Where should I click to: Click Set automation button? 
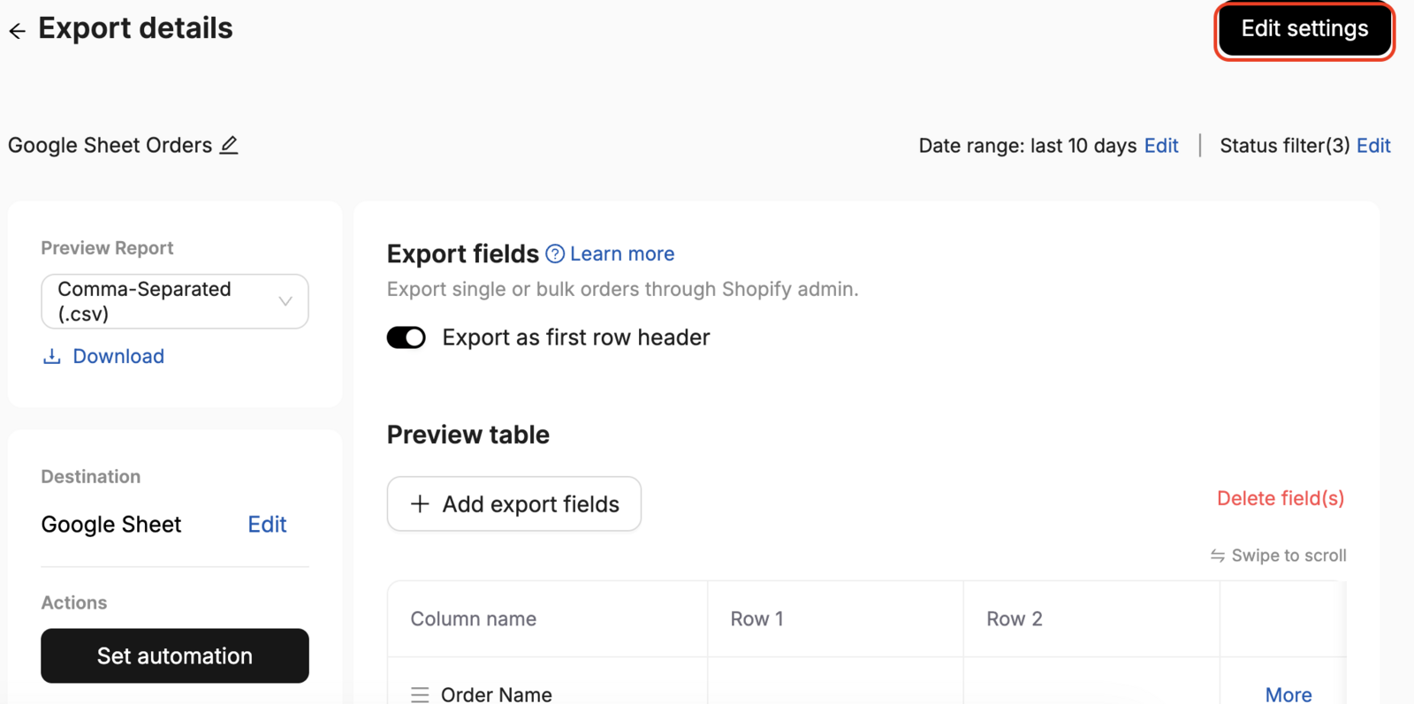175,655
